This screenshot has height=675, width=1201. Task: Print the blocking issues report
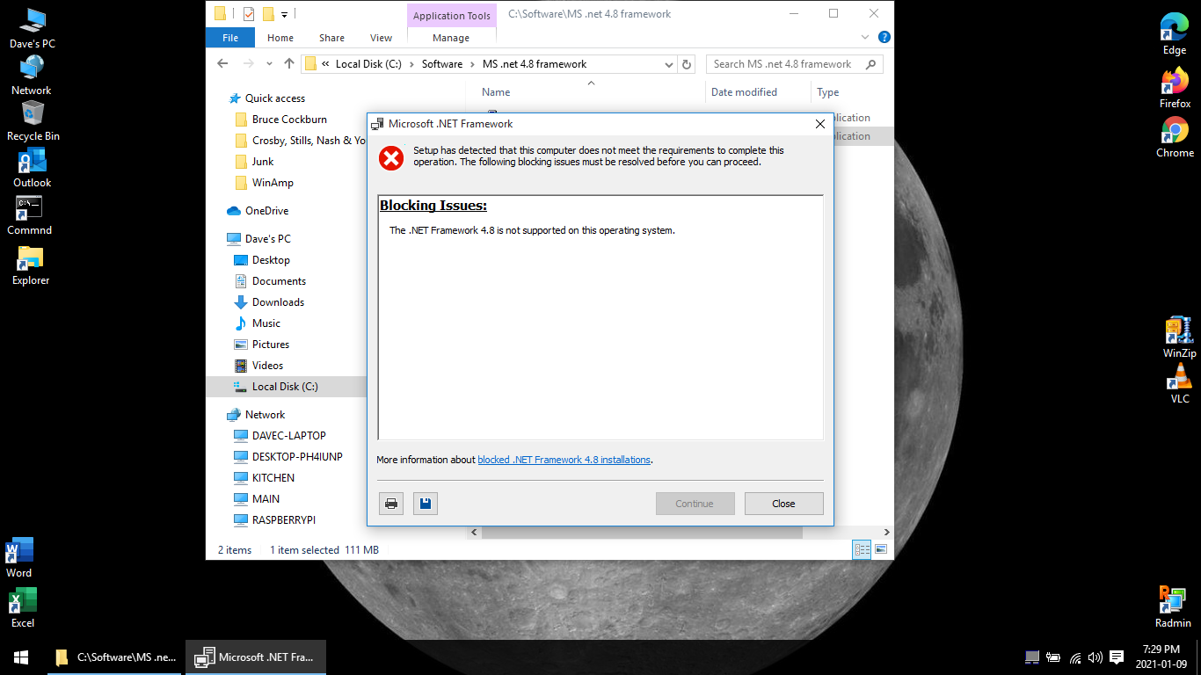(x=391, y=504)
